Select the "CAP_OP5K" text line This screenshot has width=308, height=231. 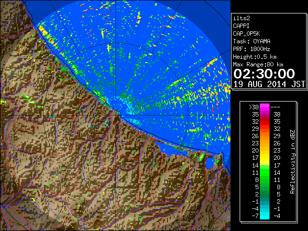point(246,34)
